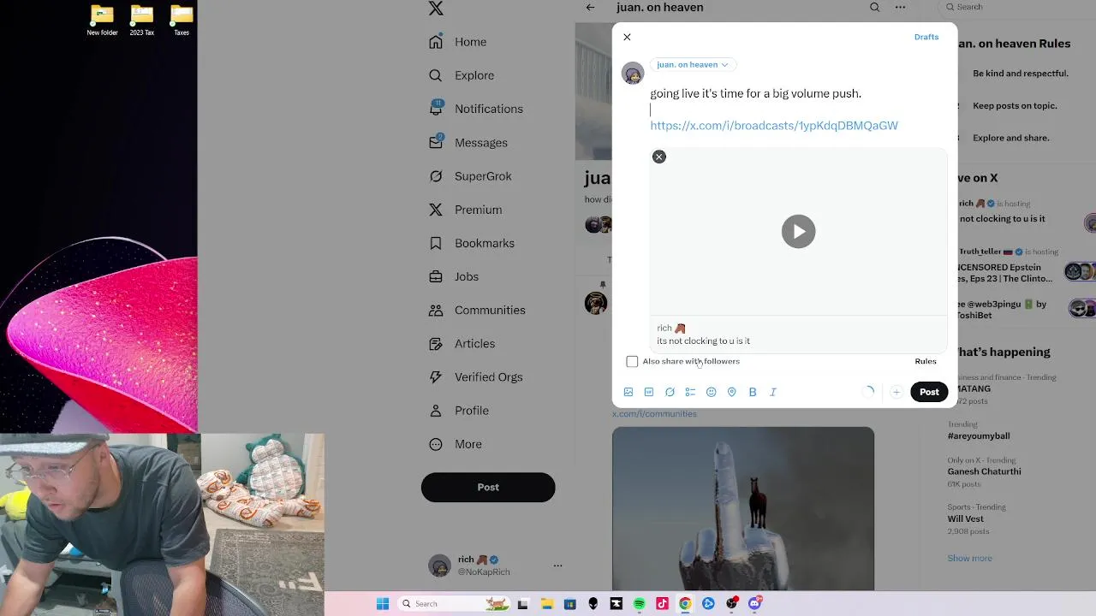Open the x.com/i/communities link
Screen dimensions: 1096x616
[x=654, y=414]
